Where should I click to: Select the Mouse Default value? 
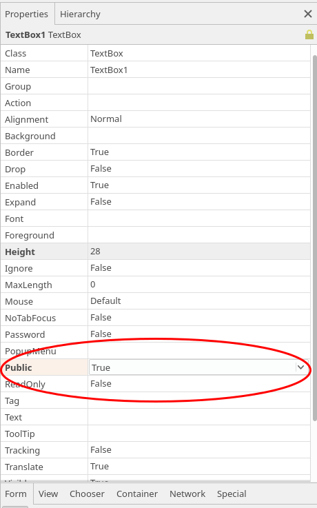198,301
